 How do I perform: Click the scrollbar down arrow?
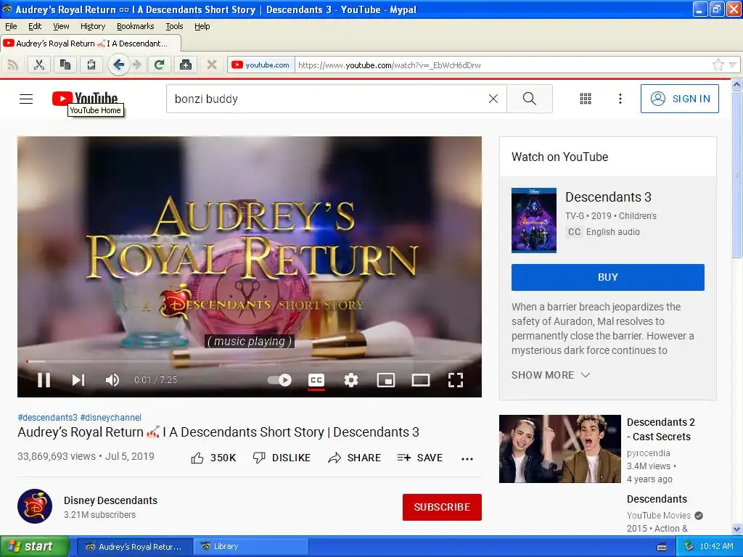pyautogui.click(x=737, y=529)
